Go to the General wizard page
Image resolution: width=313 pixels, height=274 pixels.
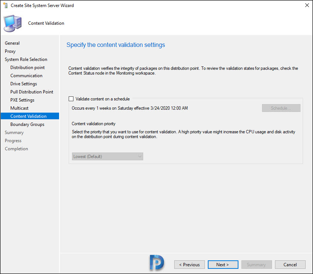coord(12,43)
